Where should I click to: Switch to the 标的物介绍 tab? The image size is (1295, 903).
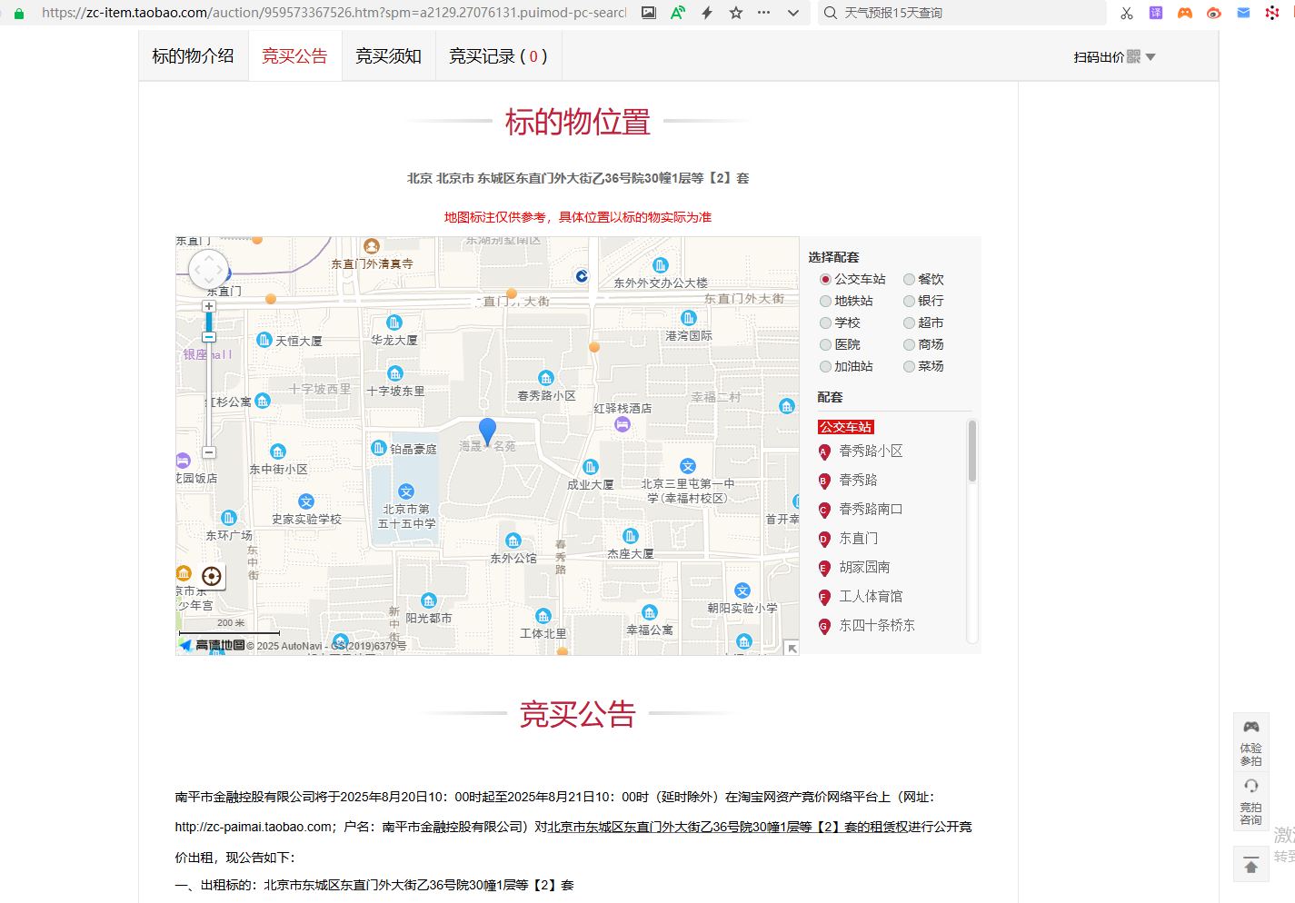click(193, 56)
